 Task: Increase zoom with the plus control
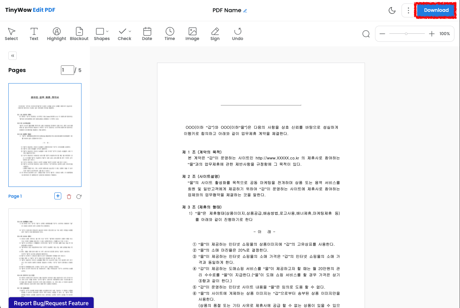coord(432,34)
